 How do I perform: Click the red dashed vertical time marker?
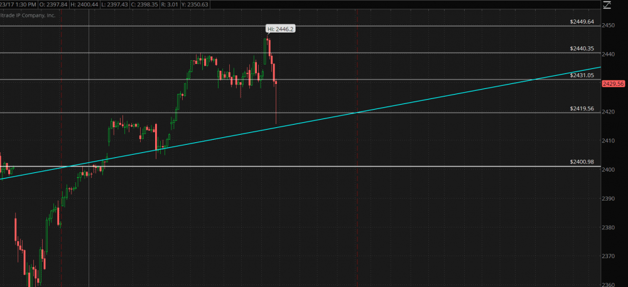coord(357,188)
